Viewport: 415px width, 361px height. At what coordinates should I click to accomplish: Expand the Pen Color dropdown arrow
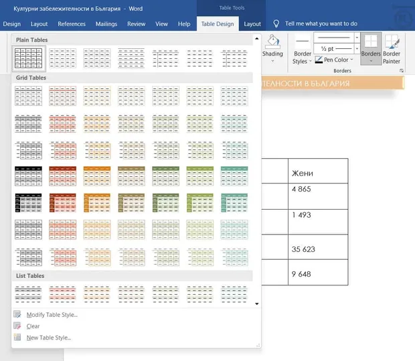pos(351,60)
